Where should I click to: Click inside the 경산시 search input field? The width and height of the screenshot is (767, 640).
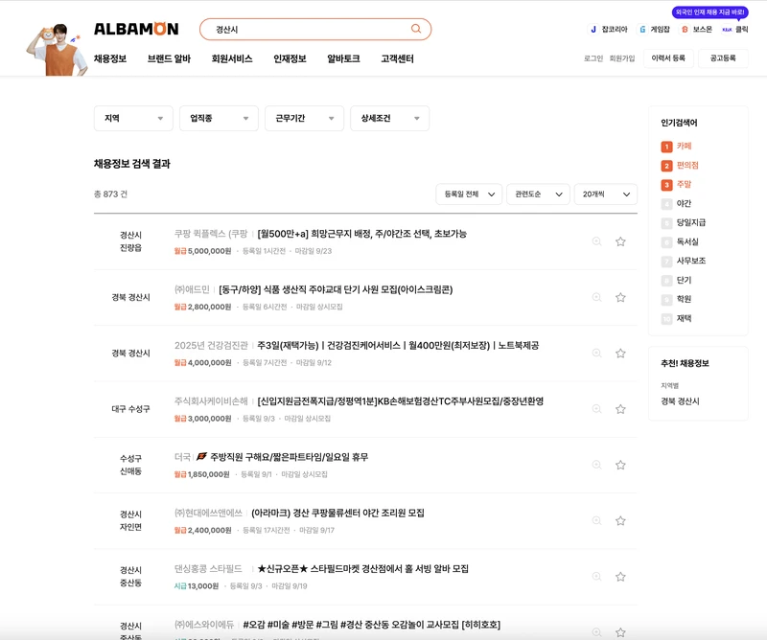tap(288, 29)
